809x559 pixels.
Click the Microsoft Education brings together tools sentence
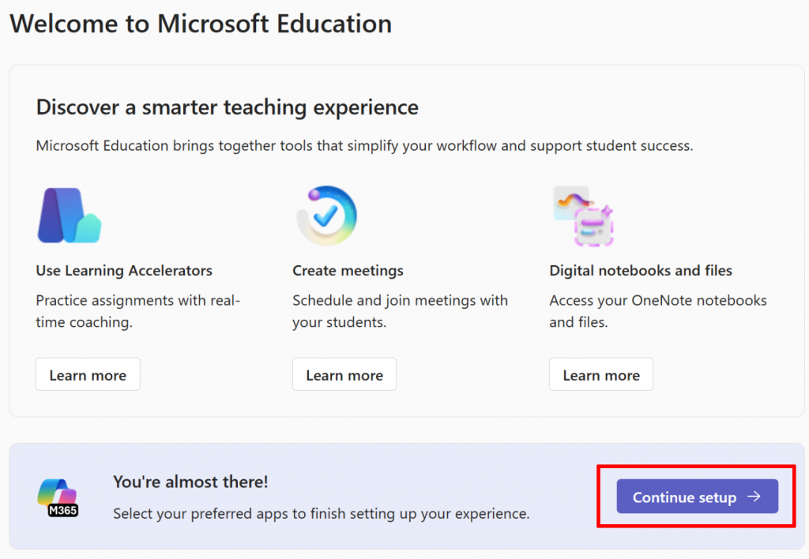364,145
